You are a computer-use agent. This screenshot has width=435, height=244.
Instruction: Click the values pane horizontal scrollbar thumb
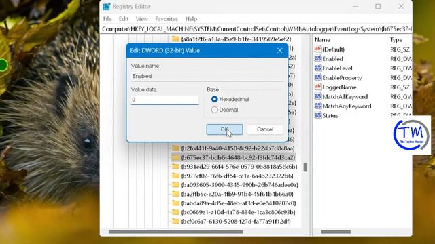pos(336,232)
